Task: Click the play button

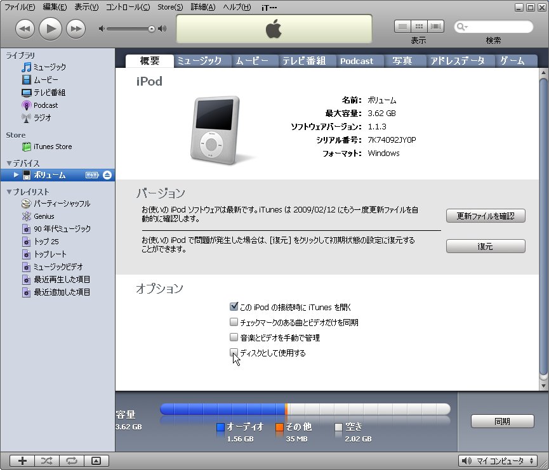Action: [x=50, y=29]
